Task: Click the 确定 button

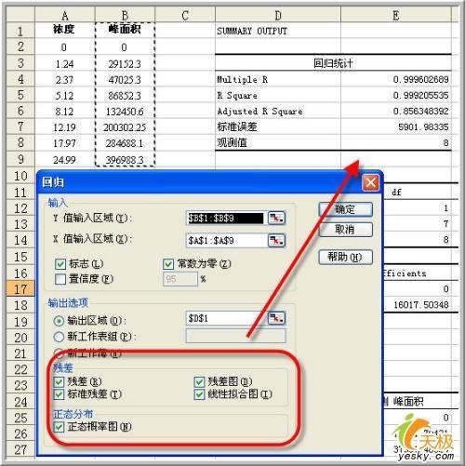Action: [345, 209]
